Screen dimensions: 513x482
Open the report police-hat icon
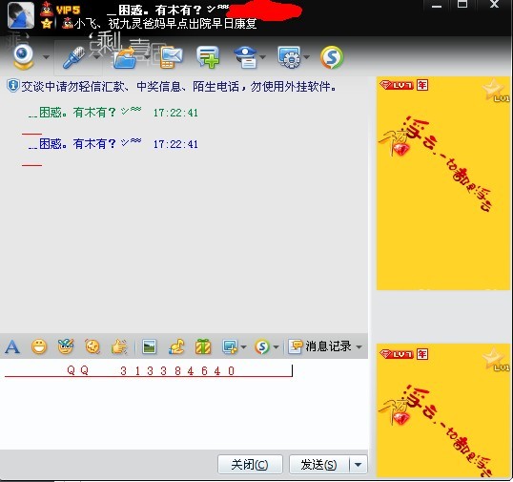pyautogui.click(x=246, y=57)
